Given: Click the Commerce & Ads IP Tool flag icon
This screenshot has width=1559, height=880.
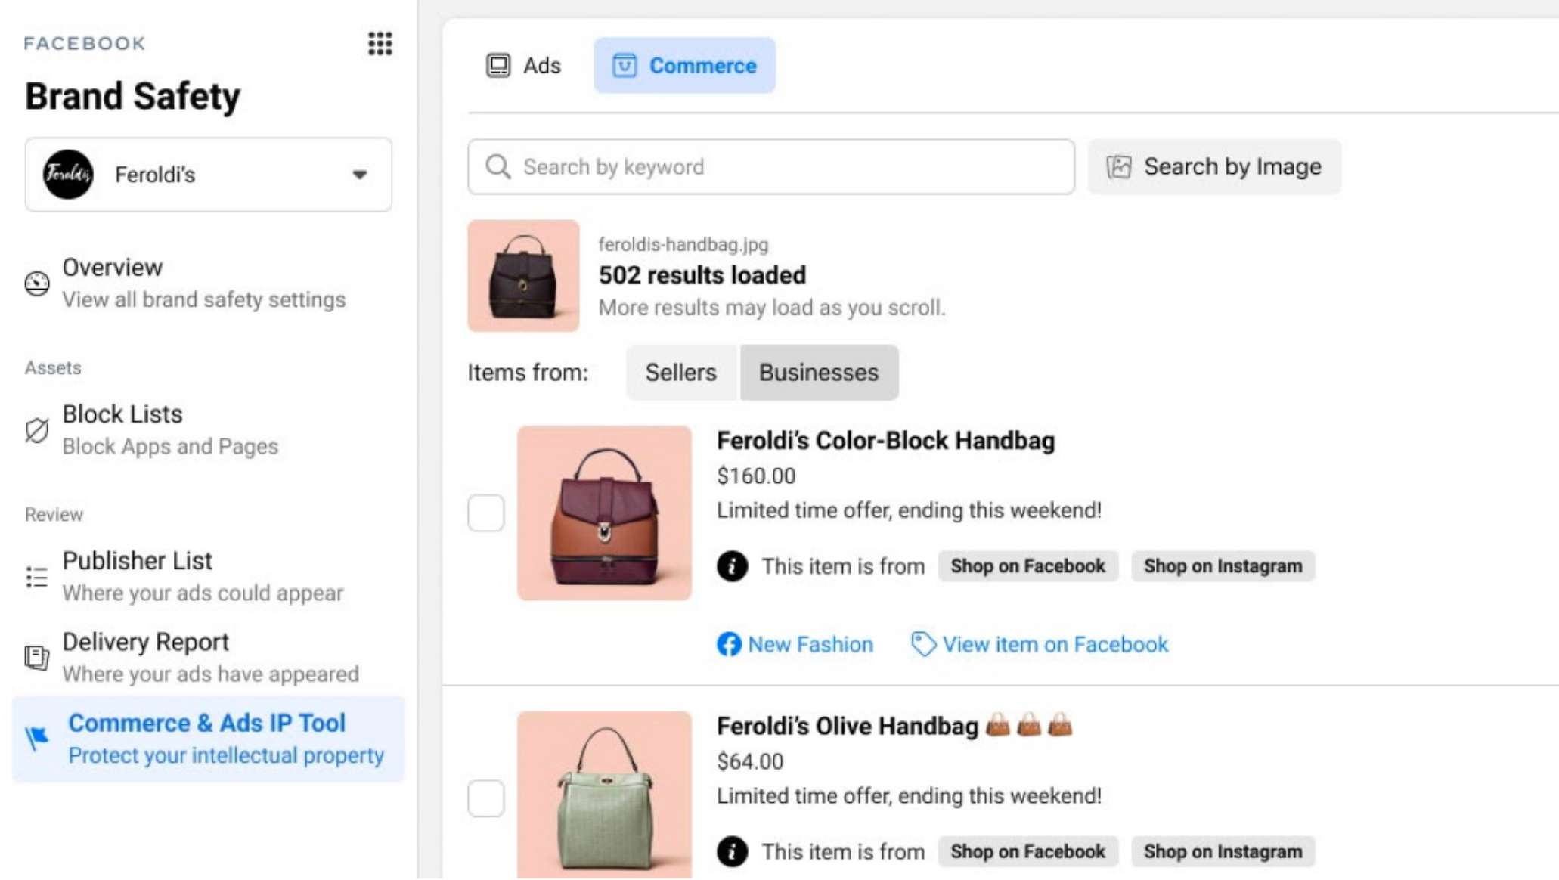Looking at the screenshot, I should [x=36, y=737].
